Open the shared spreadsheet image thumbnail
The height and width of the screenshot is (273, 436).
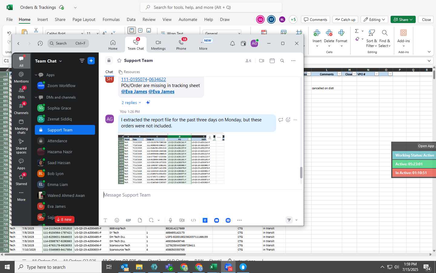[x=171, y=159]
